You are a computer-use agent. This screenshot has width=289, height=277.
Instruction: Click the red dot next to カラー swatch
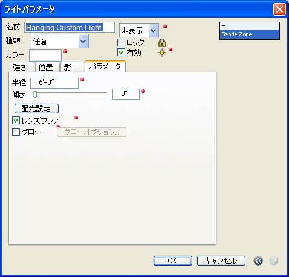point(65,51)
